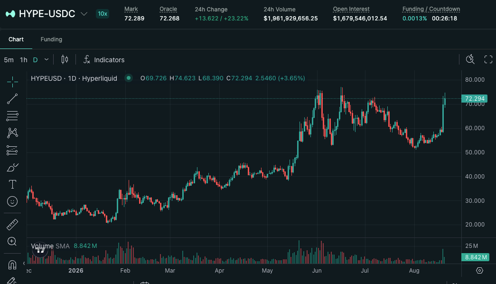Open the Fibonacci and horizontal lines tool
496x284 pixels.
(x=12, y=116)
